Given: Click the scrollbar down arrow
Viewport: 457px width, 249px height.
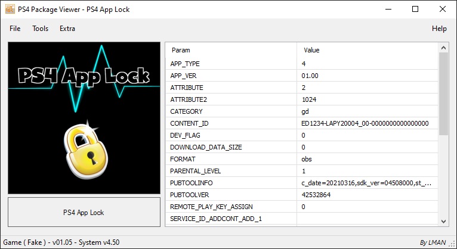Looking at the screenshot, I should (x=443, y=222).
